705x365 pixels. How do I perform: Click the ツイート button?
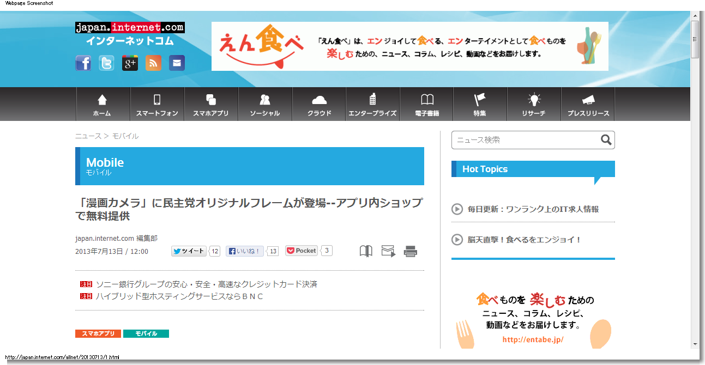(189, 251)
